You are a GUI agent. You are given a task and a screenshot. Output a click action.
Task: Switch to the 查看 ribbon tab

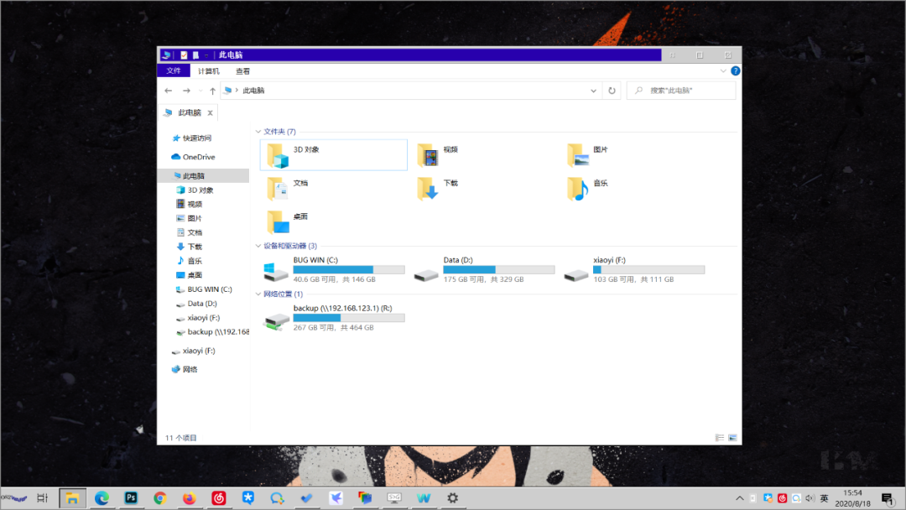242,70
